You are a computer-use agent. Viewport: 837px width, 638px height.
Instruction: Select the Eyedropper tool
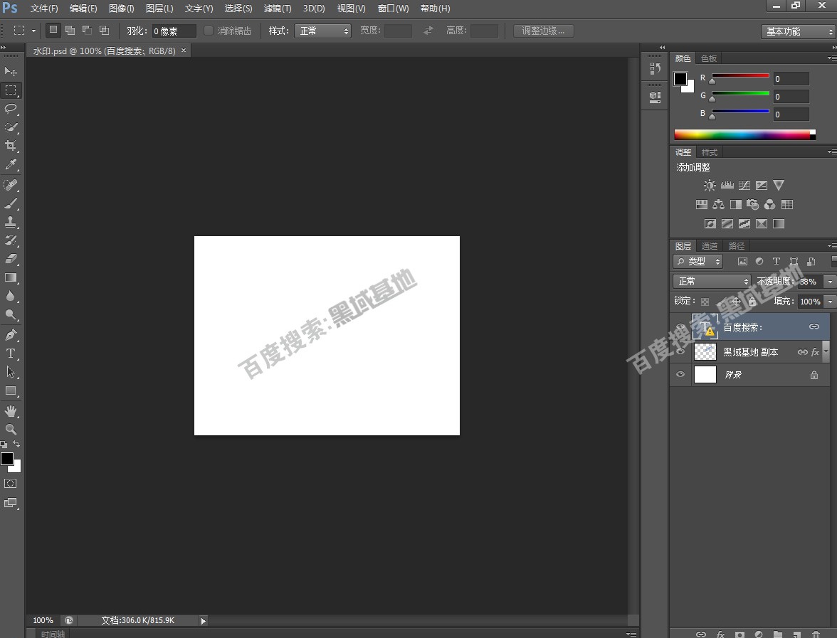pos(11,164)
